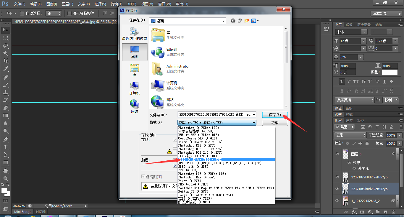Click the text color swatch beside 颜色

pos(390,72)
